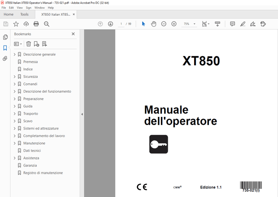The width and height of the screenshot is (278, 197).
Task: Switch to the Home tab
Action: click(9, 14)
